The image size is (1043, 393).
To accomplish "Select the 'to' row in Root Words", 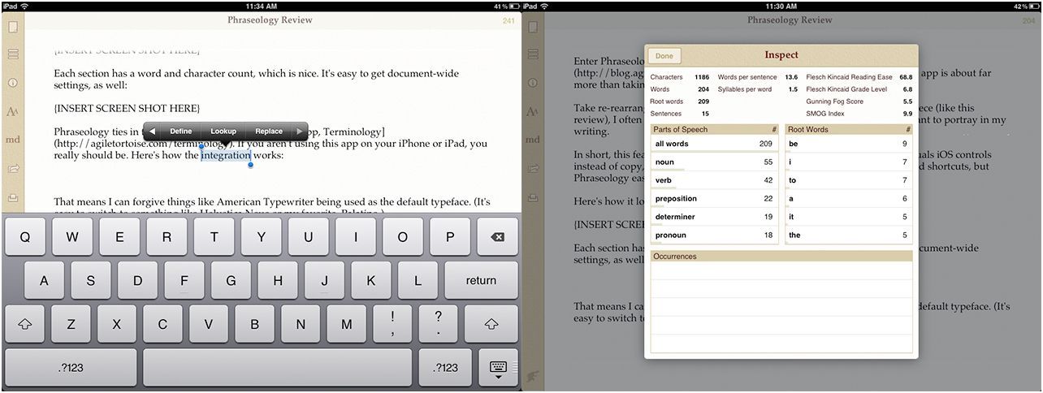I will [848, 180].
